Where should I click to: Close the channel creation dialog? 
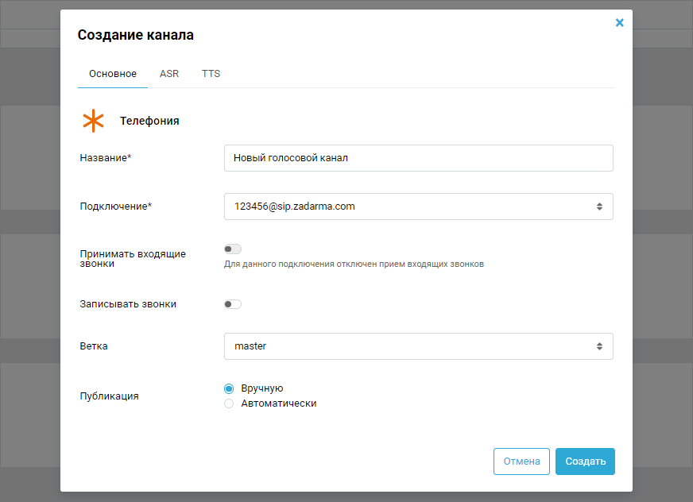click(x=619, y=23)
